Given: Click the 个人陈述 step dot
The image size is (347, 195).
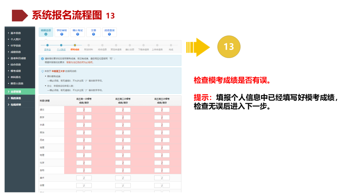Looking at the screenshot, I should pos(61,45).
